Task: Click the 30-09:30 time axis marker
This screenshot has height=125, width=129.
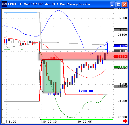Action: pyautogui.click(x=49, y=122)
